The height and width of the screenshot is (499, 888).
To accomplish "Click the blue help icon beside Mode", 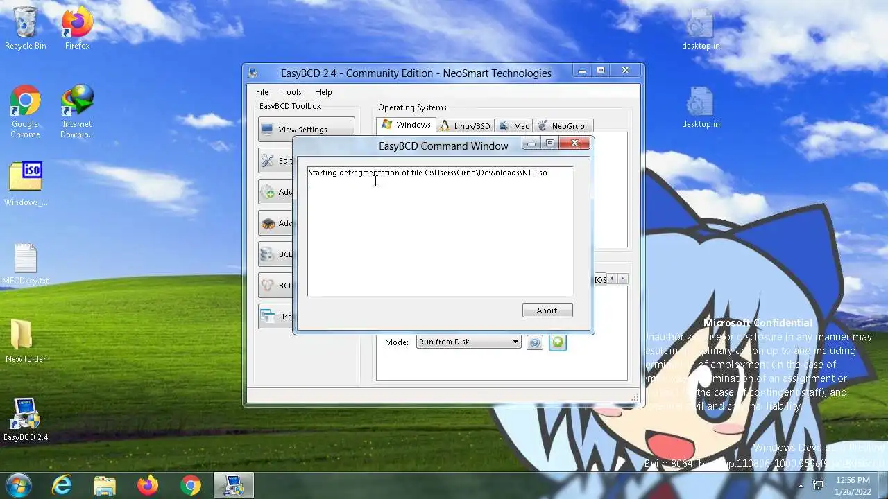I will pyautogui.click(x=534, y=342).
